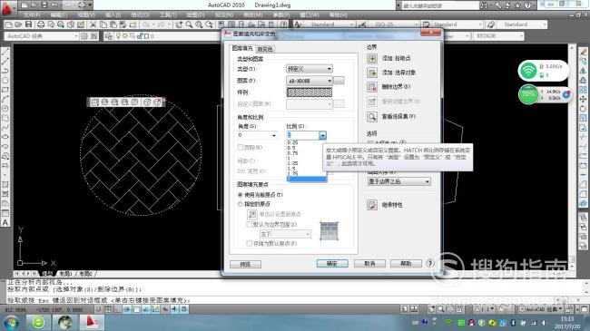Click the View Selections magnifier icon

372,117
